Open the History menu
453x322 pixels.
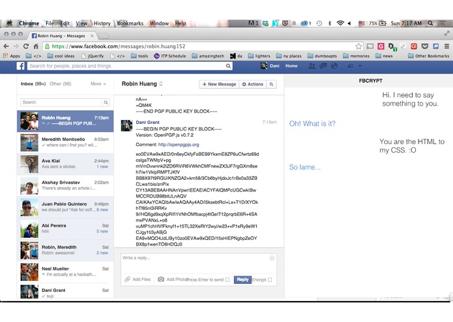click(102, 23)
